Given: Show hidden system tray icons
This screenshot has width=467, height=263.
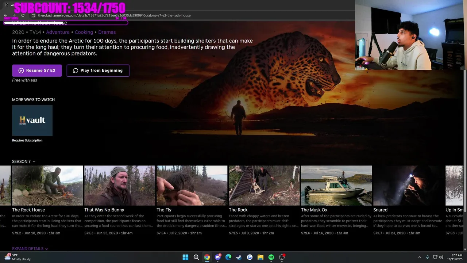Looking at the screenshot, I should 420,257.
